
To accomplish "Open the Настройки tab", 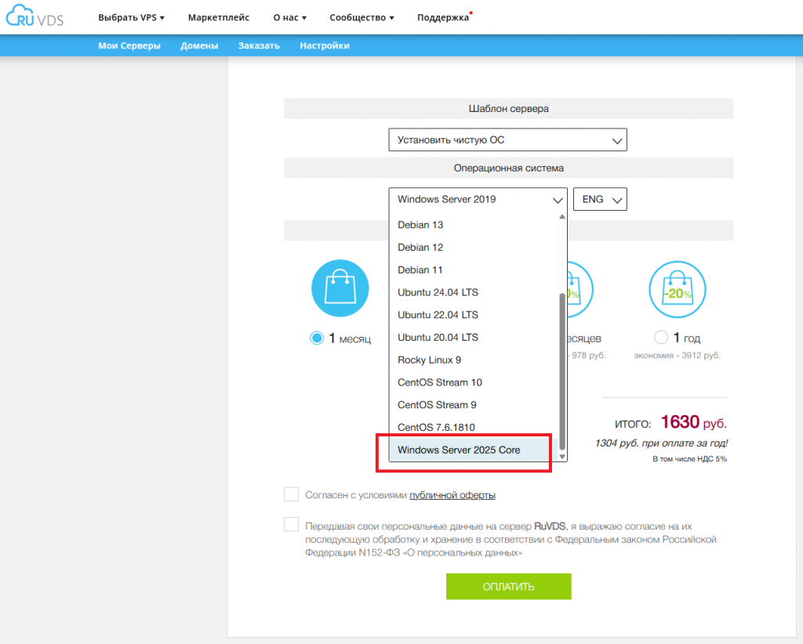I will pyautogui.click(x=325, y=45).
